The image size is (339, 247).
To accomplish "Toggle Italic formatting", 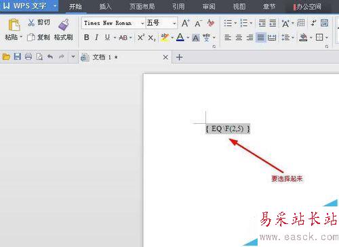I will click(x=97, y=37).
